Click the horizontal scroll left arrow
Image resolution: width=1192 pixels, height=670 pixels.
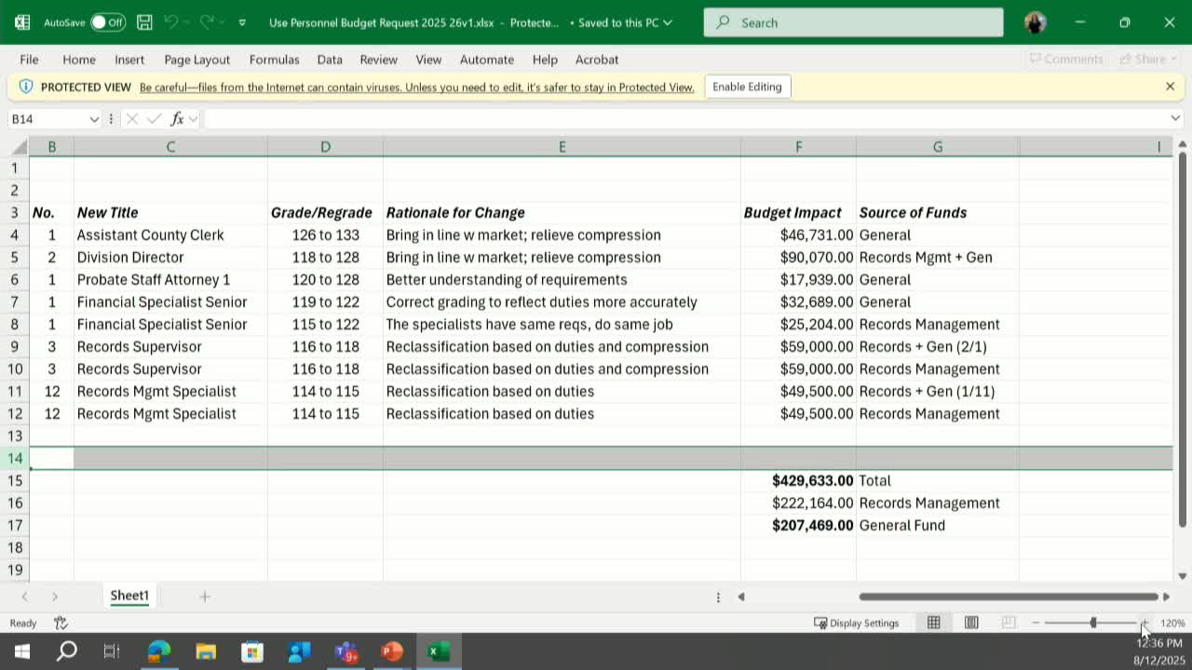point(741,596)
